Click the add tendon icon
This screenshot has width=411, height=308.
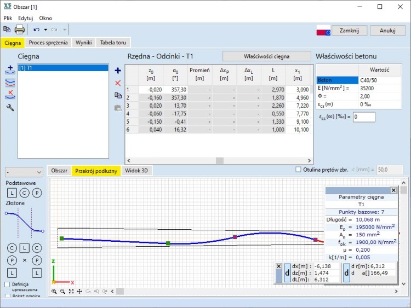point(10,69)
